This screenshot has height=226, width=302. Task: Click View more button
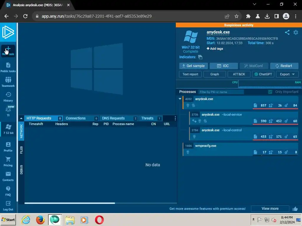tap(270, 209)
